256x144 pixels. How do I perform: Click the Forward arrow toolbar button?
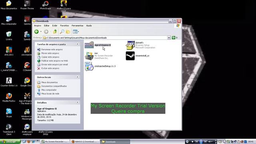(46, 32)
